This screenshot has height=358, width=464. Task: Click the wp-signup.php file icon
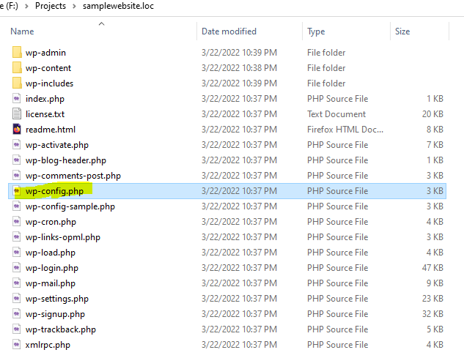[17, 313]
